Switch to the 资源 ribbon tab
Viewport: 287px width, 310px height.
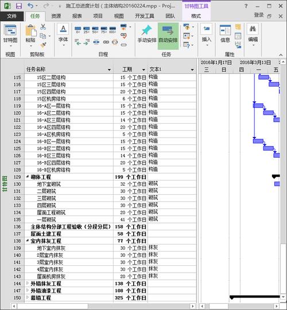pos(56,16)
